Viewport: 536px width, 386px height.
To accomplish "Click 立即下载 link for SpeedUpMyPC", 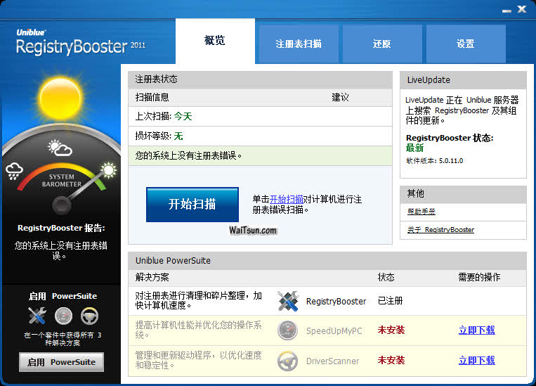I will [476, 330].
